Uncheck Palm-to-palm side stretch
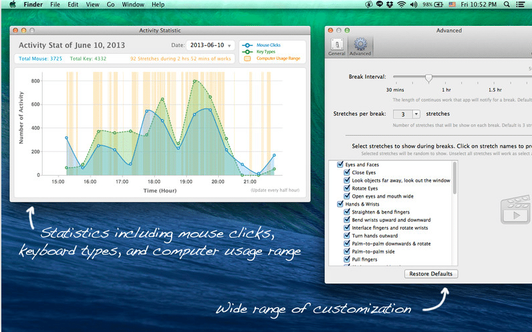Viewport: 532px width, 332px height. (x=346, y=251)
